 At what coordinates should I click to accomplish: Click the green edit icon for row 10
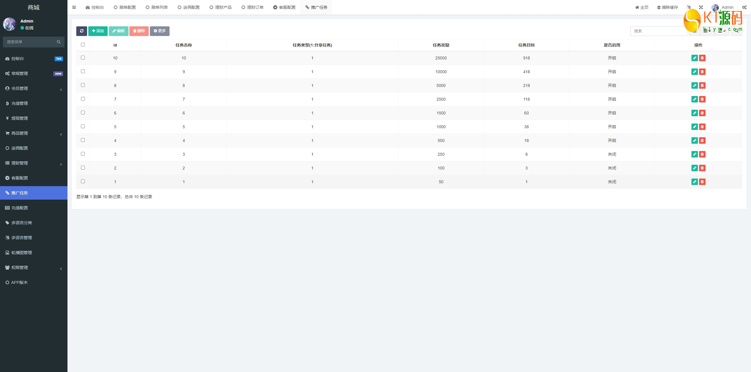click(x=694, y=58)
